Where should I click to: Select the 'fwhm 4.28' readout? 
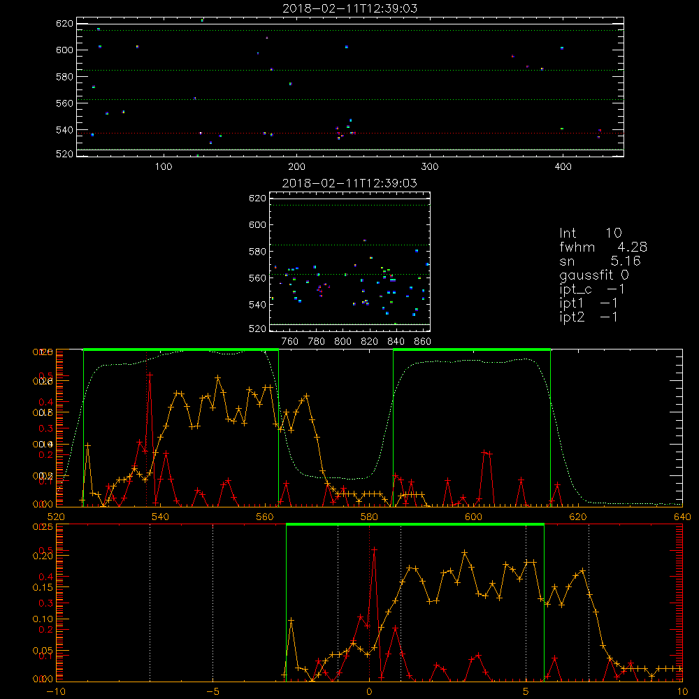[603, 247]
